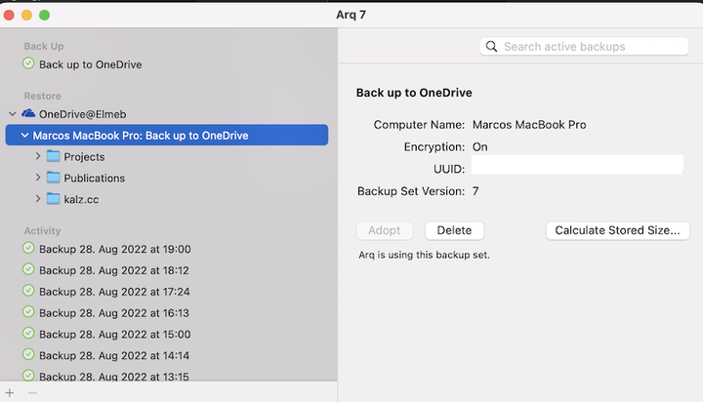Click the plus button to add a backup
The image size is (703, 402).
(x=10, y=393)
